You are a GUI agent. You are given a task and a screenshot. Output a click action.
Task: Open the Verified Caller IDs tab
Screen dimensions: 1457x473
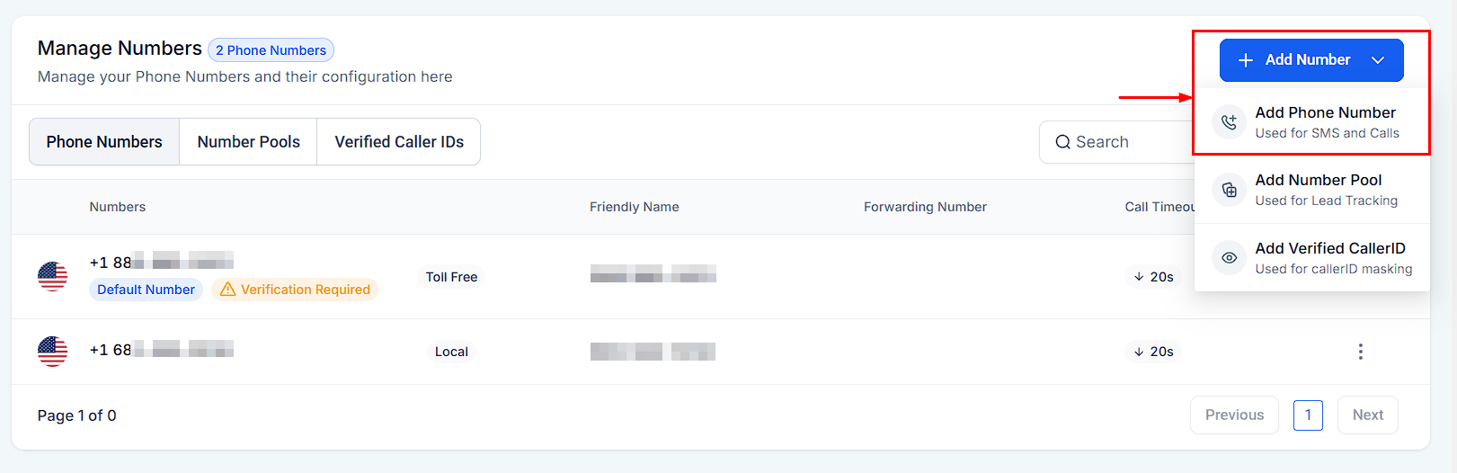399,142
